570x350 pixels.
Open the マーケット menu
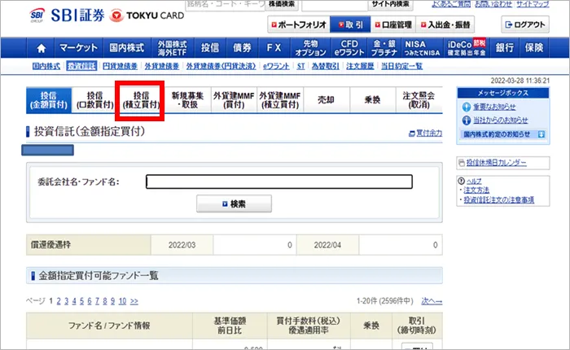[78, 48]
